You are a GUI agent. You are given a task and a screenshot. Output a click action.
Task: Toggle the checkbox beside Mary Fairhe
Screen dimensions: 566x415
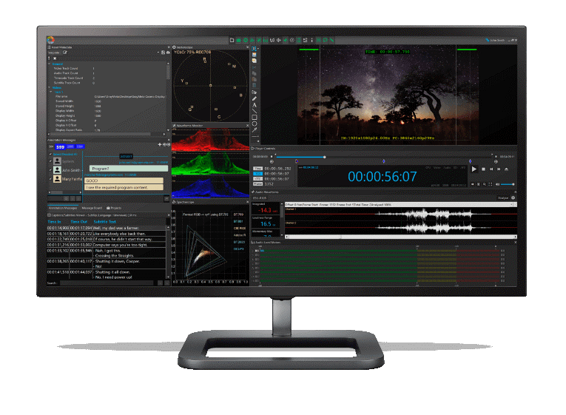point(50,178)
